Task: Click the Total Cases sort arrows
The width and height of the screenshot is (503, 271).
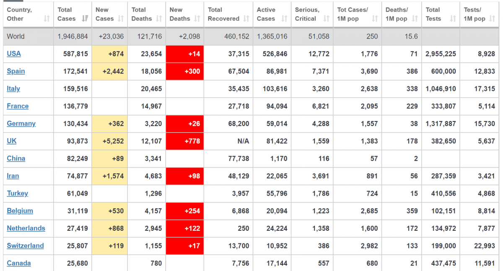Action: click(85, 18)
